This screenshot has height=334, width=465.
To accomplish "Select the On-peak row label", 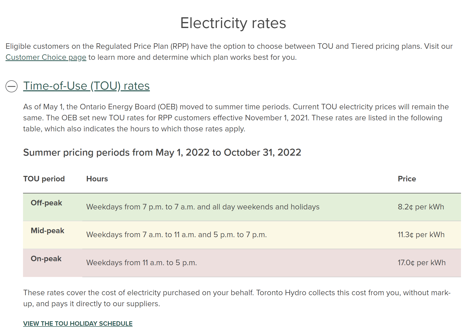I will 46,259.
